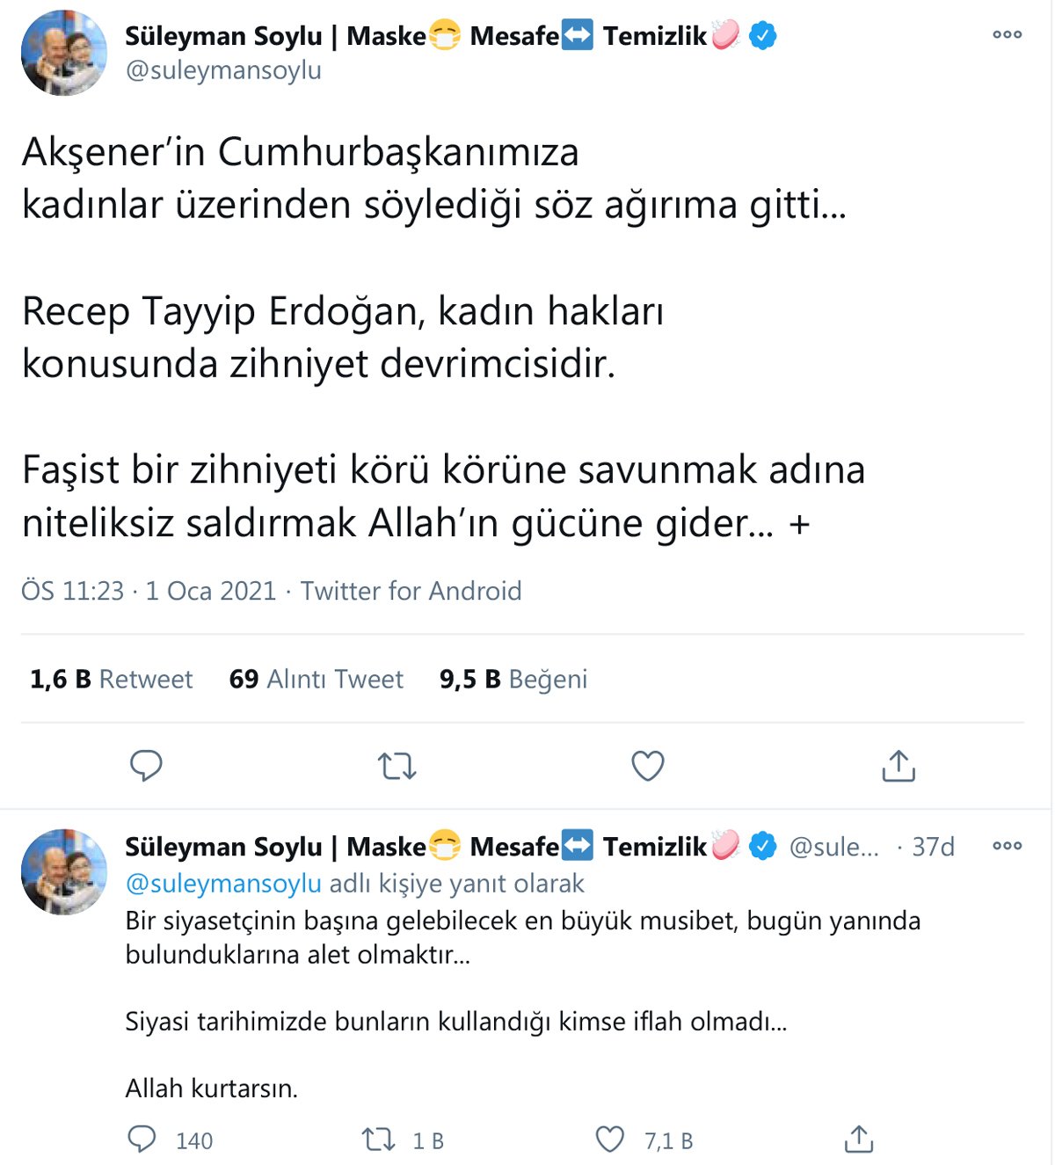Open Süleyman Soylu's profile picture at top
Viewport: 1055px width, 1165px height.
tap(64, 53)
